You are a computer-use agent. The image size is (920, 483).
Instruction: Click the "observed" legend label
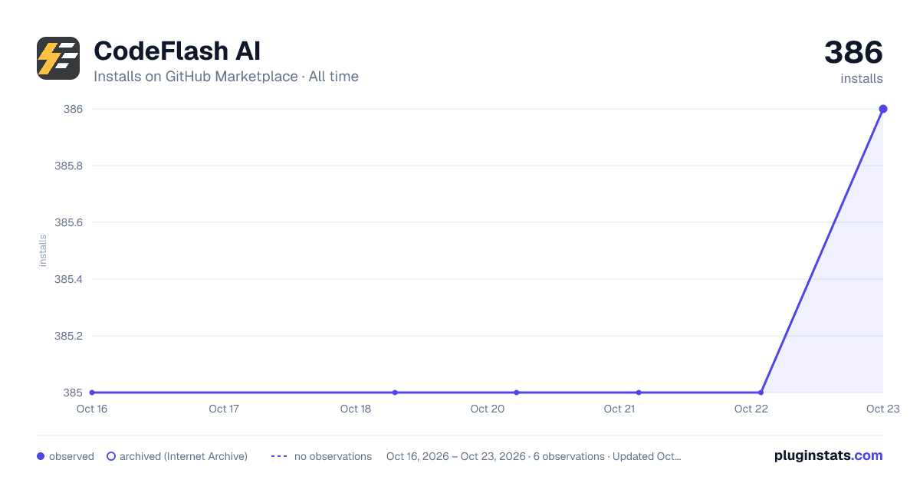click(71, 456)
